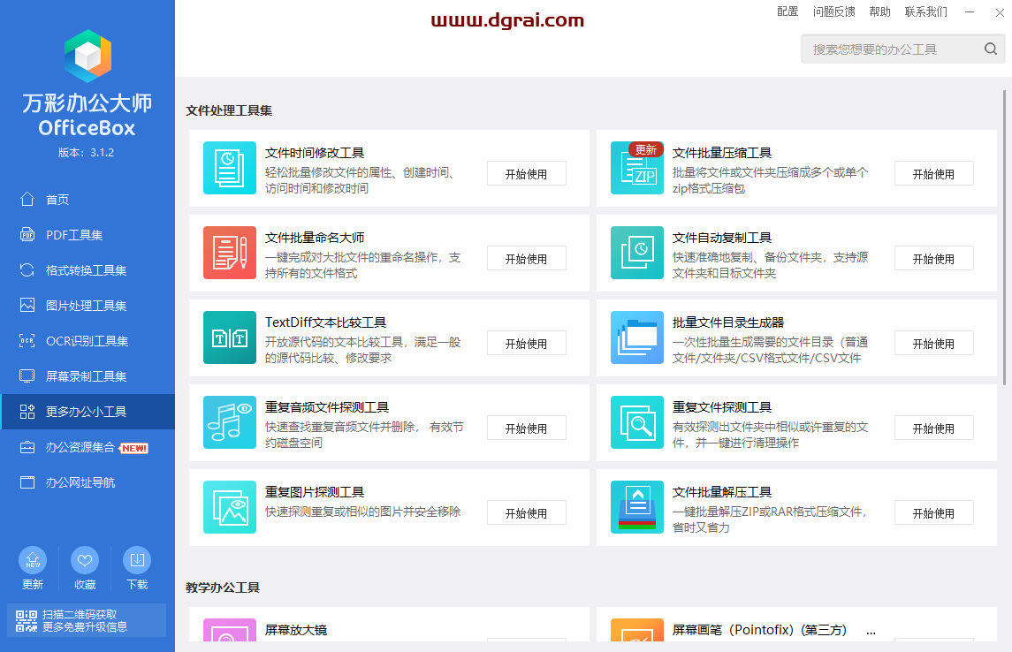Launch 文件批量命名大师 via 开始使用
Image resolution: width=1012 pixels, height=652 pixels.
tap(527, 259)
